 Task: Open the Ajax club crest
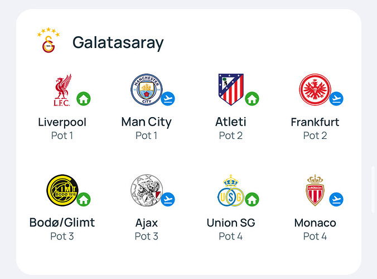tap(147, 190)
